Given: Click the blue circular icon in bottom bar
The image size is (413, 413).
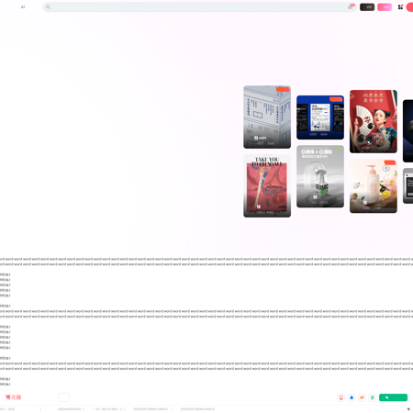Looking at the screenshot, I should coord(352,397).
